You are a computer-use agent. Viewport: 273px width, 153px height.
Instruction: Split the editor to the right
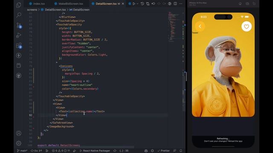175,4
